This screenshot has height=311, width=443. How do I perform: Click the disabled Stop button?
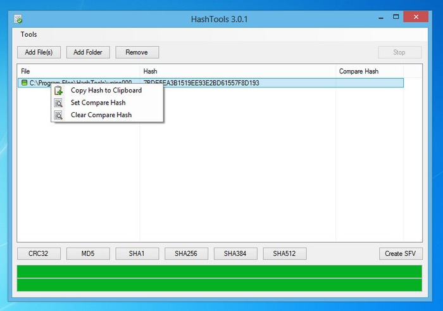(x=399, y=53)
